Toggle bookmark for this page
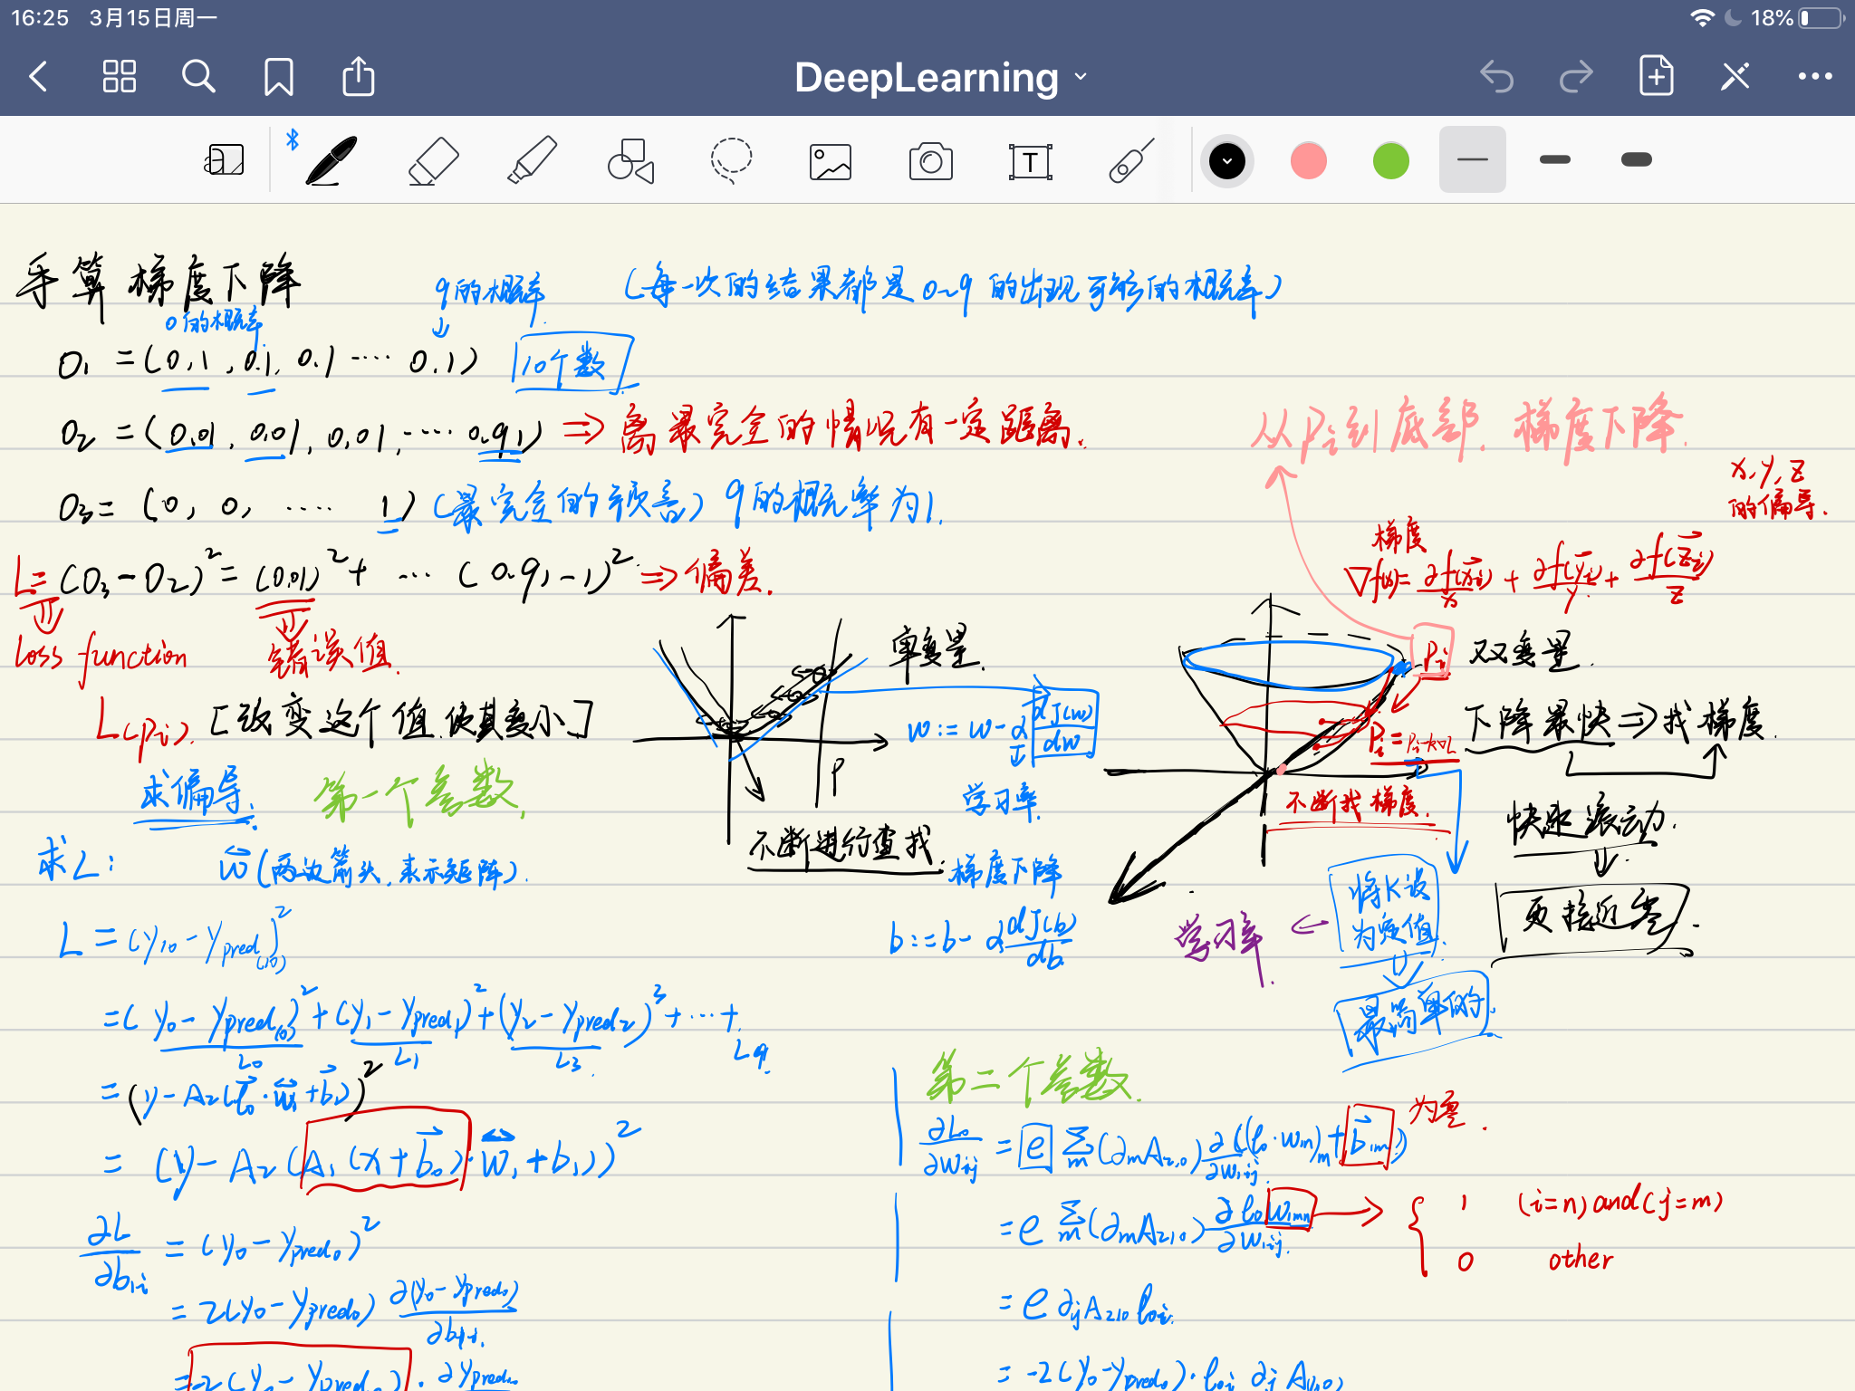The width and height of the screenshot is (1855, 1391). click(x=278, y=77)
